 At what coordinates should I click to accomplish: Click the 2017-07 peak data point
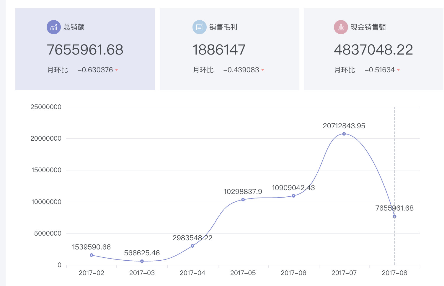[x=344, y=134]
